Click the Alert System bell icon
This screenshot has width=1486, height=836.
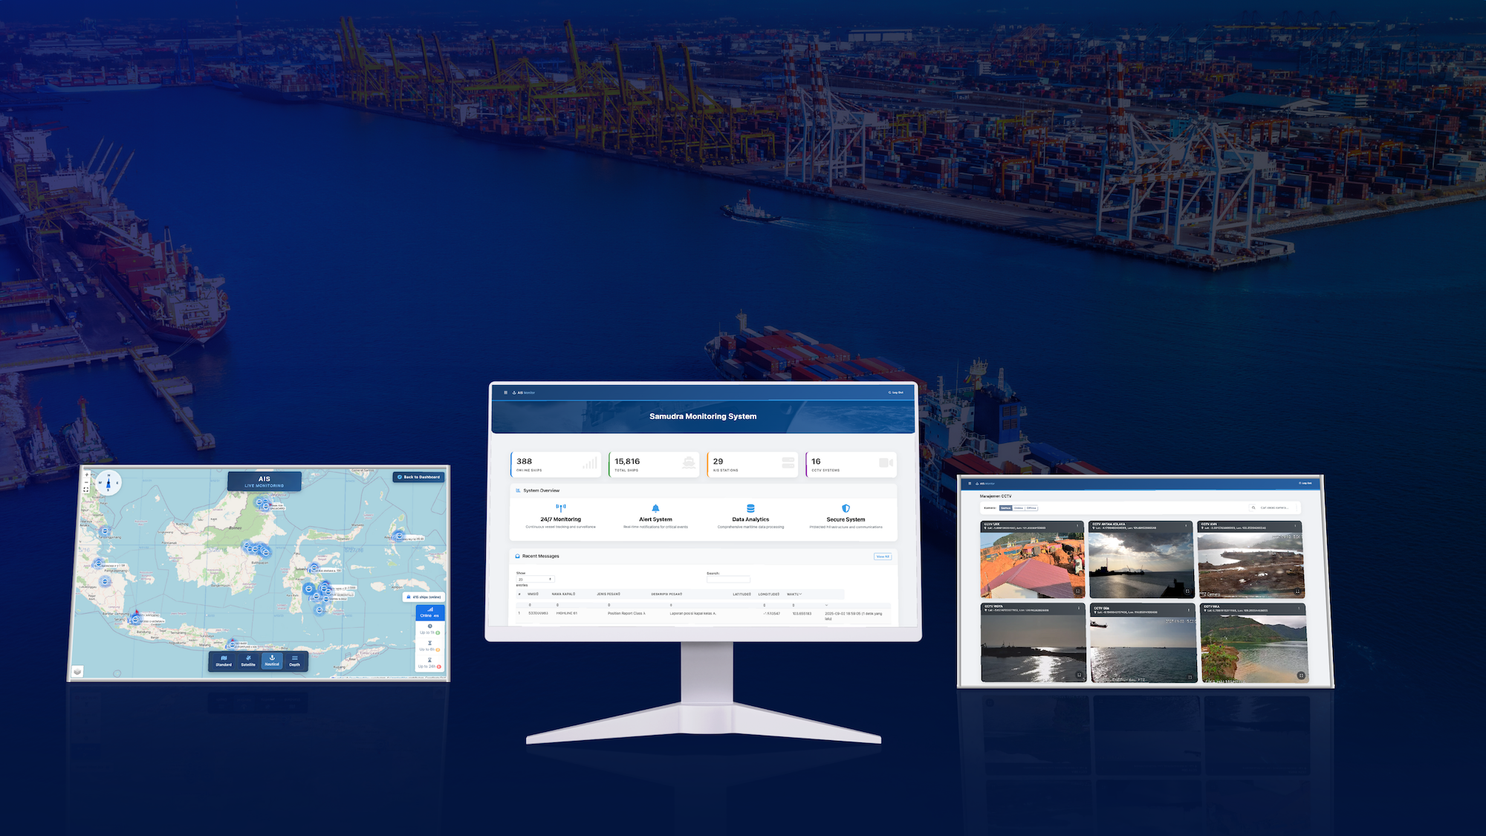click(x=655, y=508)
